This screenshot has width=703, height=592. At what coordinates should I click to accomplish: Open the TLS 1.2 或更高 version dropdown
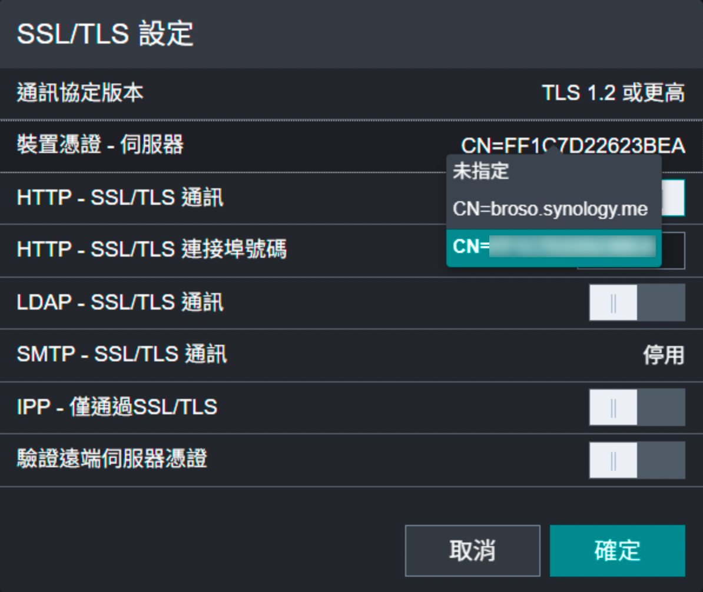613,93
